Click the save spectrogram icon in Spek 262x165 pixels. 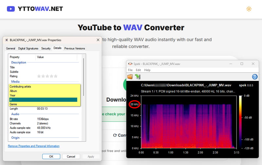click(x=138, y=77)
